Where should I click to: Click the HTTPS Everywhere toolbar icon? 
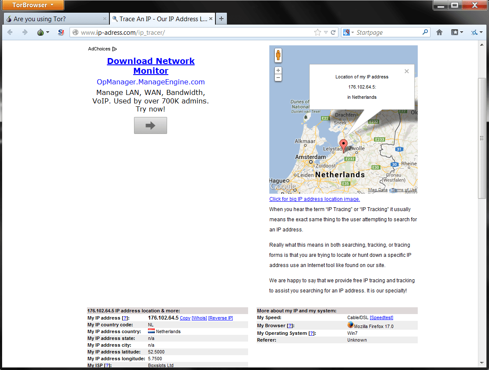point(474,32)
